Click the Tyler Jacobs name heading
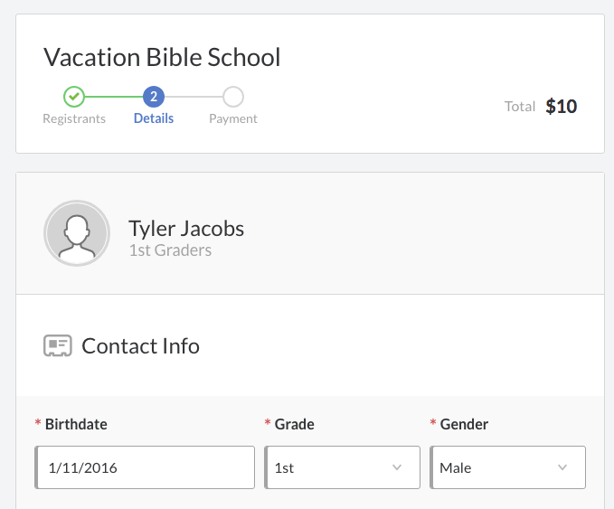614x509 pixels. click(x=186, y=229)
